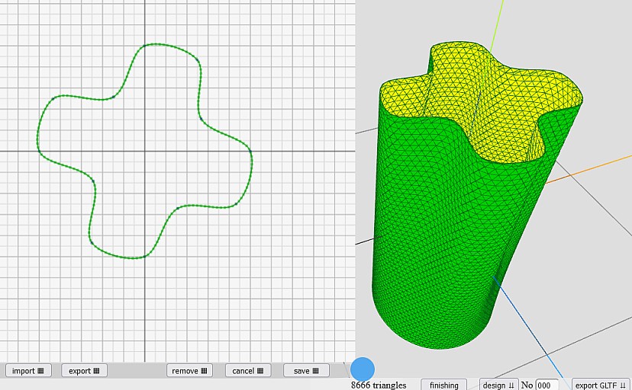Image resolution: width=632 pixels, height=390 pixels.
Task: Click the blue circular divider handle
Action: [x=363, y=369]
